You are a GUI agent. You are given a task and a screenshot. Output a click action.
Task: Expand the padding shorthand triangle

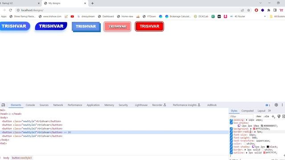click(x=246, y=120)
